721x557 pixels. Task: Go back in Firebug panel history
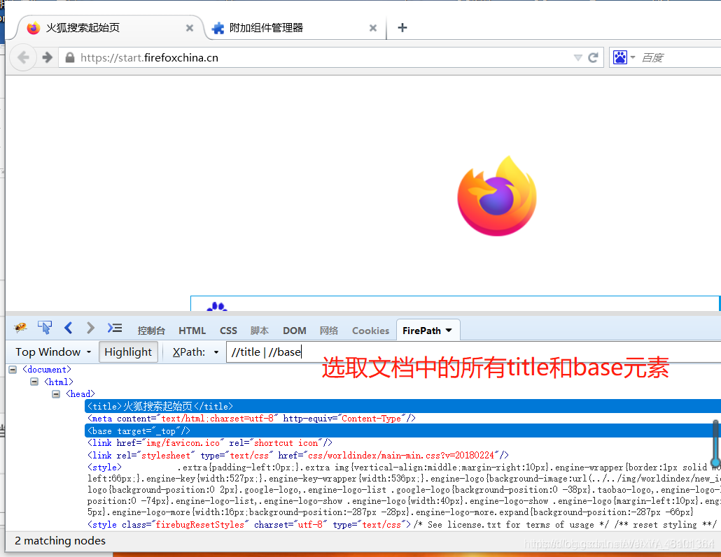click(69, 327)
